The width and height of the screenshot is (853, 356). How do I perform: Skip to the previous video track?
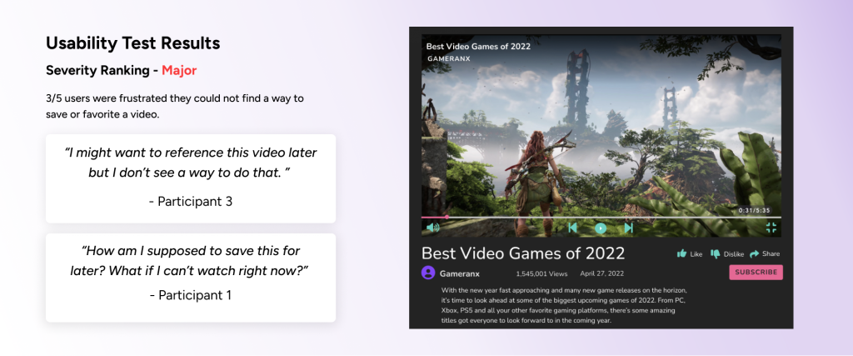tap(572, 228)
